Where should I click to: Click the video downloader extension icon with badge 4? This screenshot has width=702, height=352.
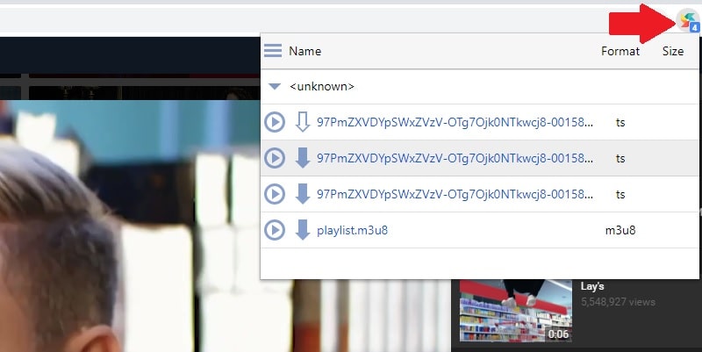pos(688,20)
